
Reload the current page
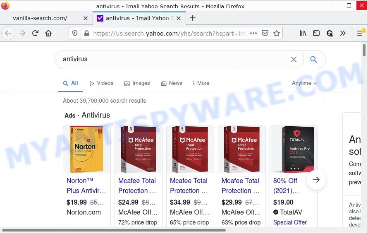[x=35, y=34]
